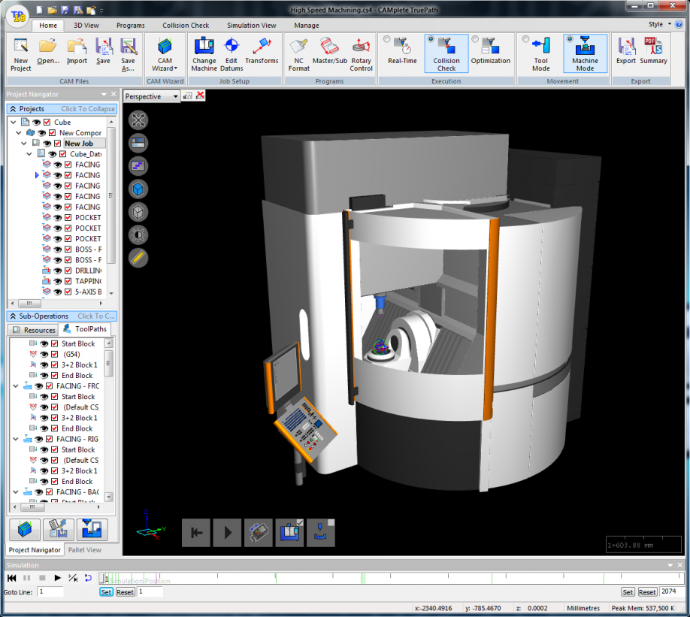This screenshot has width=690, height=617.
Task: Save the project using the Save icon
Action: pos(104,52)
